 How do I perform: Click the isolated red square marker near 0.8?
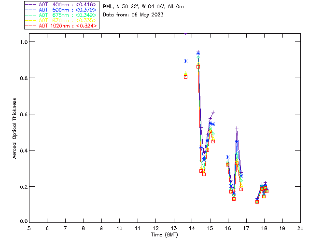pos(185,77)
